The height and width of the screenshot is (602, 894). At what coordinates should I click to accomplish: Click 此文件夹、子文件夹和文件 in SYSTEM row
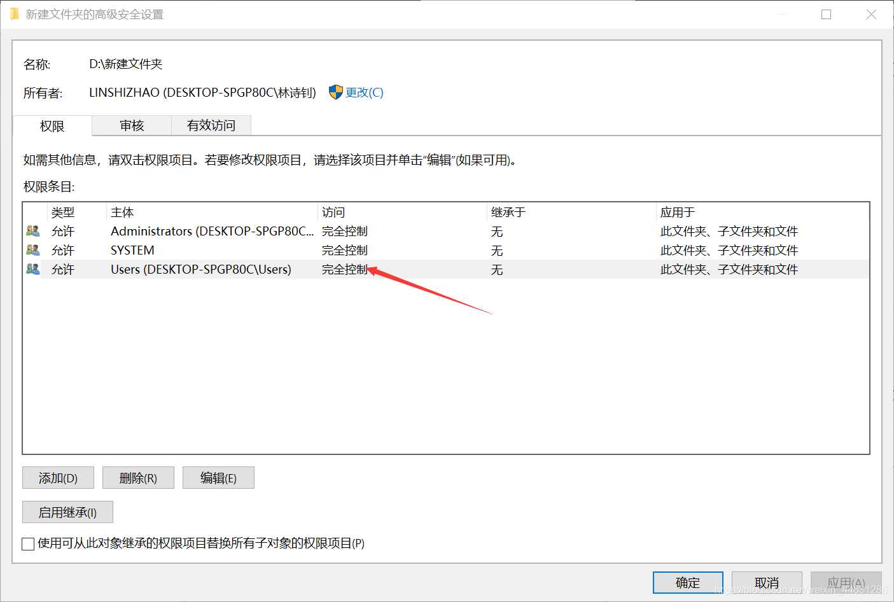tap(729, 250)
